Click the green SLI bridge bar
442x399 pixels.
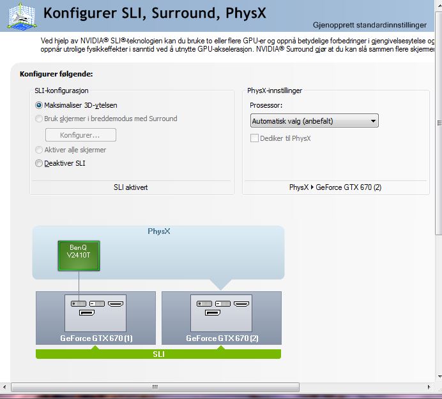[x=158, y=354]
